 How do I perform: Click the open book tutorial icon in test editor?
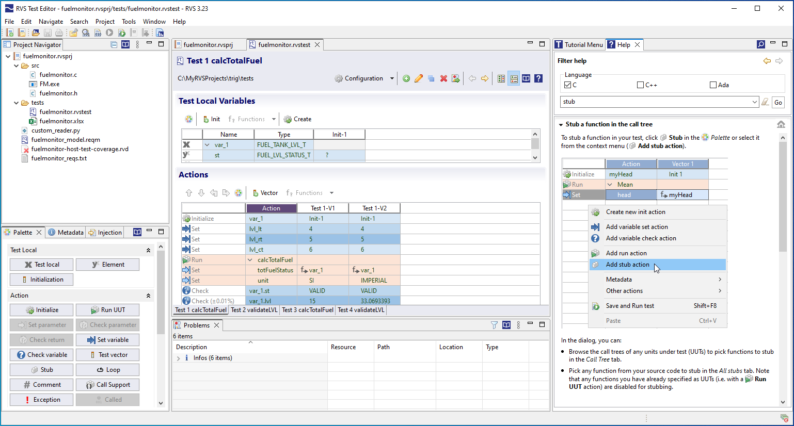pyautogui.click(x=526, y=78)
